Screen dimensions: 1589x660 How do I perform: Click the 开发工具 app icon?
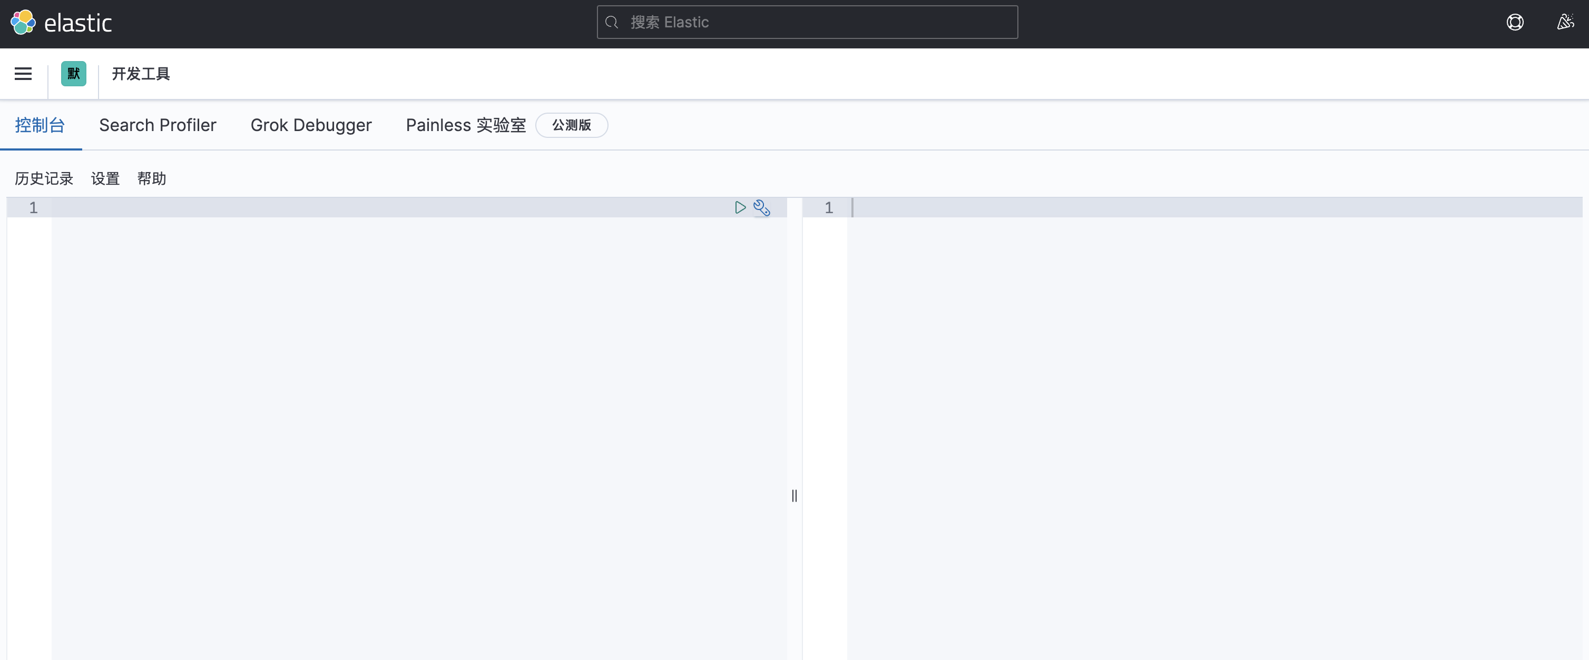(x=74, y=73)
